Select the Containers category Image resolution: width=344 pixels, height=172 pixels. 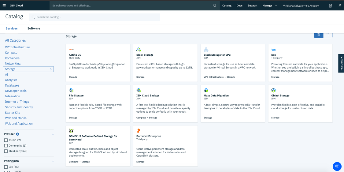click(12, 58)
